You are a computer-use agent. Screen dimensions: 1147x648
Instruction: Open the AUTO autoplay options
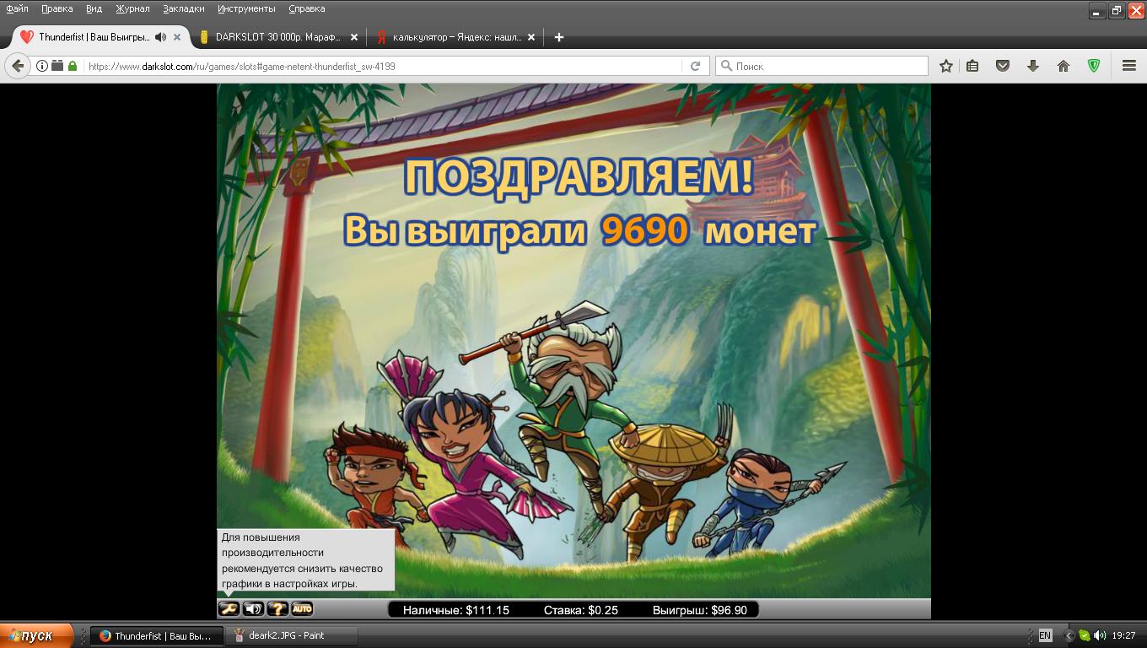(x=302, y=608)
